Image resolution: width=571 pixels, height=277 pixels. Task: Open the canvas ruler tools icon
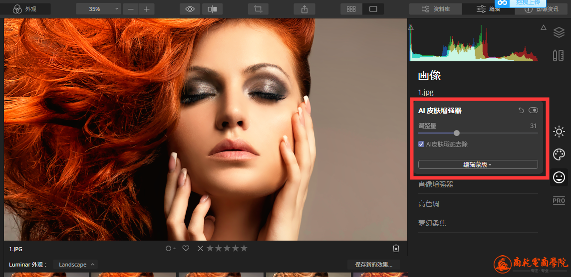pyautogui.click(x=558, y=55)
